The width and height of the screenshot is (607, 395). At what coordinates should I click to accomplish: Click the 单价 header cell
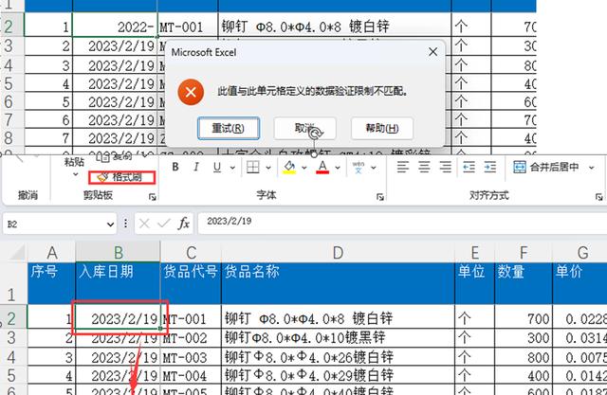[579, 283]
